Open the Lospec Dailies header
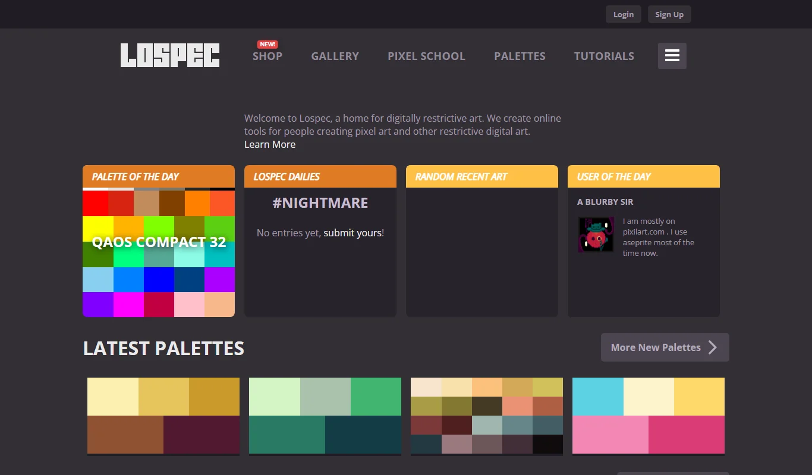Image resolution: width=812 pixels, height=475 pixels. [x=320, y=176]
